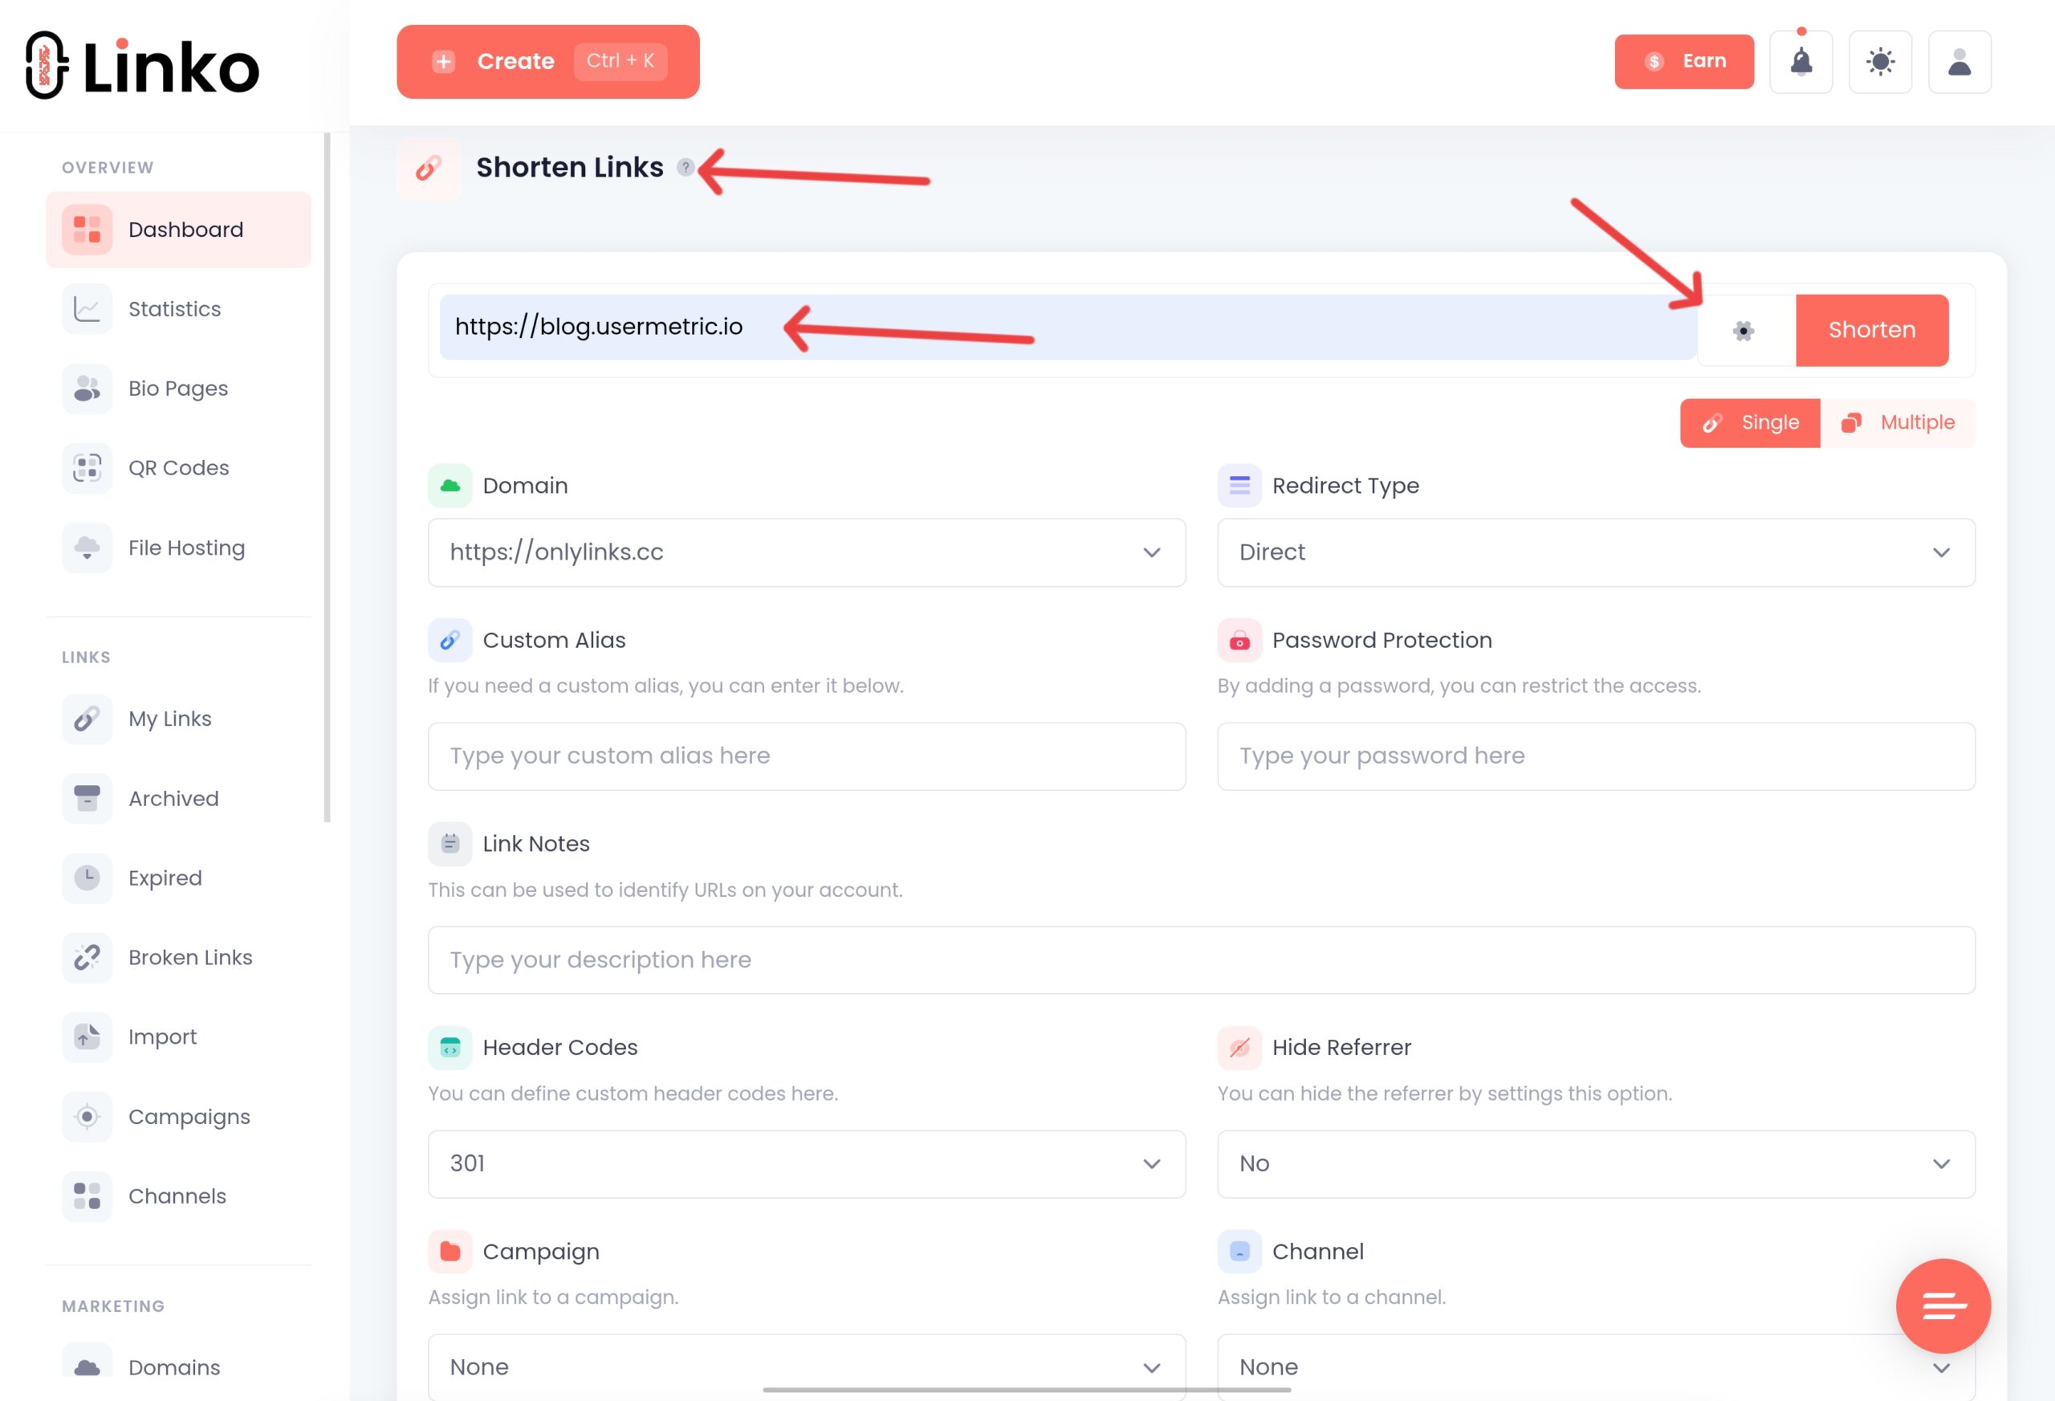
Task: Click the Link Notes notepad icon
Action: [450, 844]
